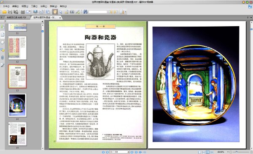This screenshot has width=253, height=154.
Task: Click the printer icon in toolbar
Action: [x=23, y=12]
